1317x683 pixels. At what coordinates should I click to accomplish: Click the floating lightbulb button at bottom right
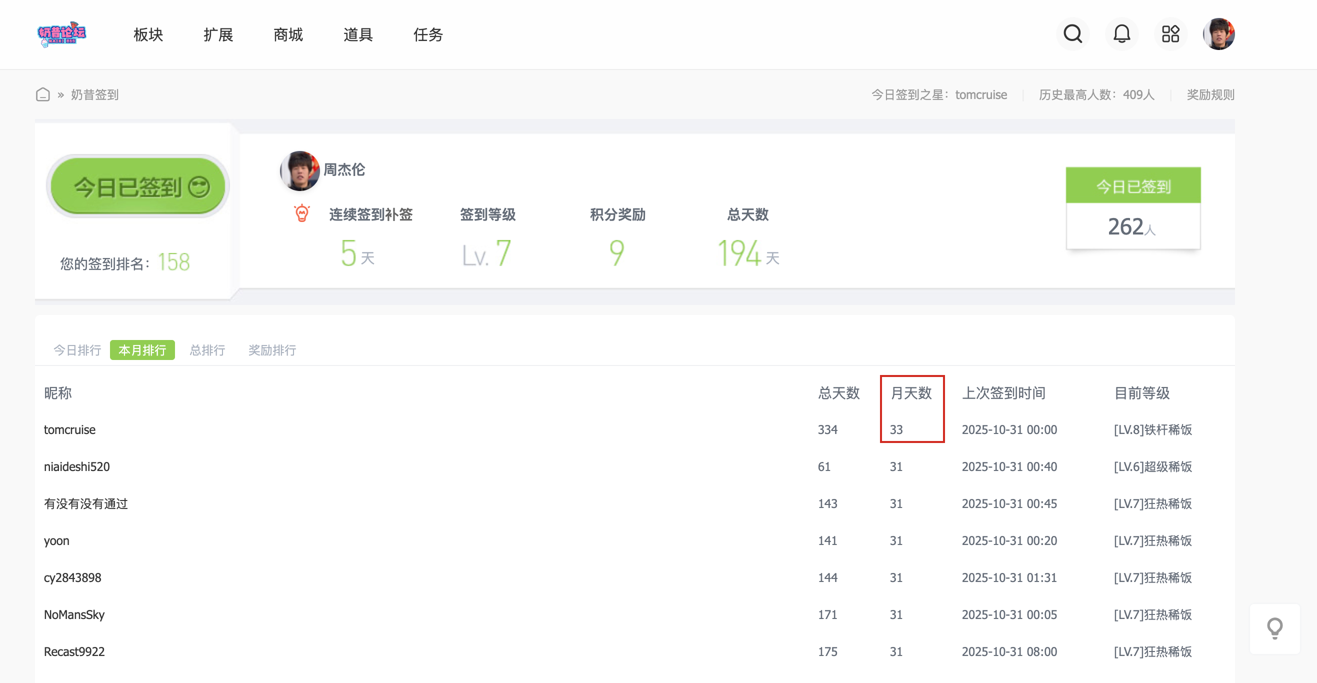pos(1274,628)
